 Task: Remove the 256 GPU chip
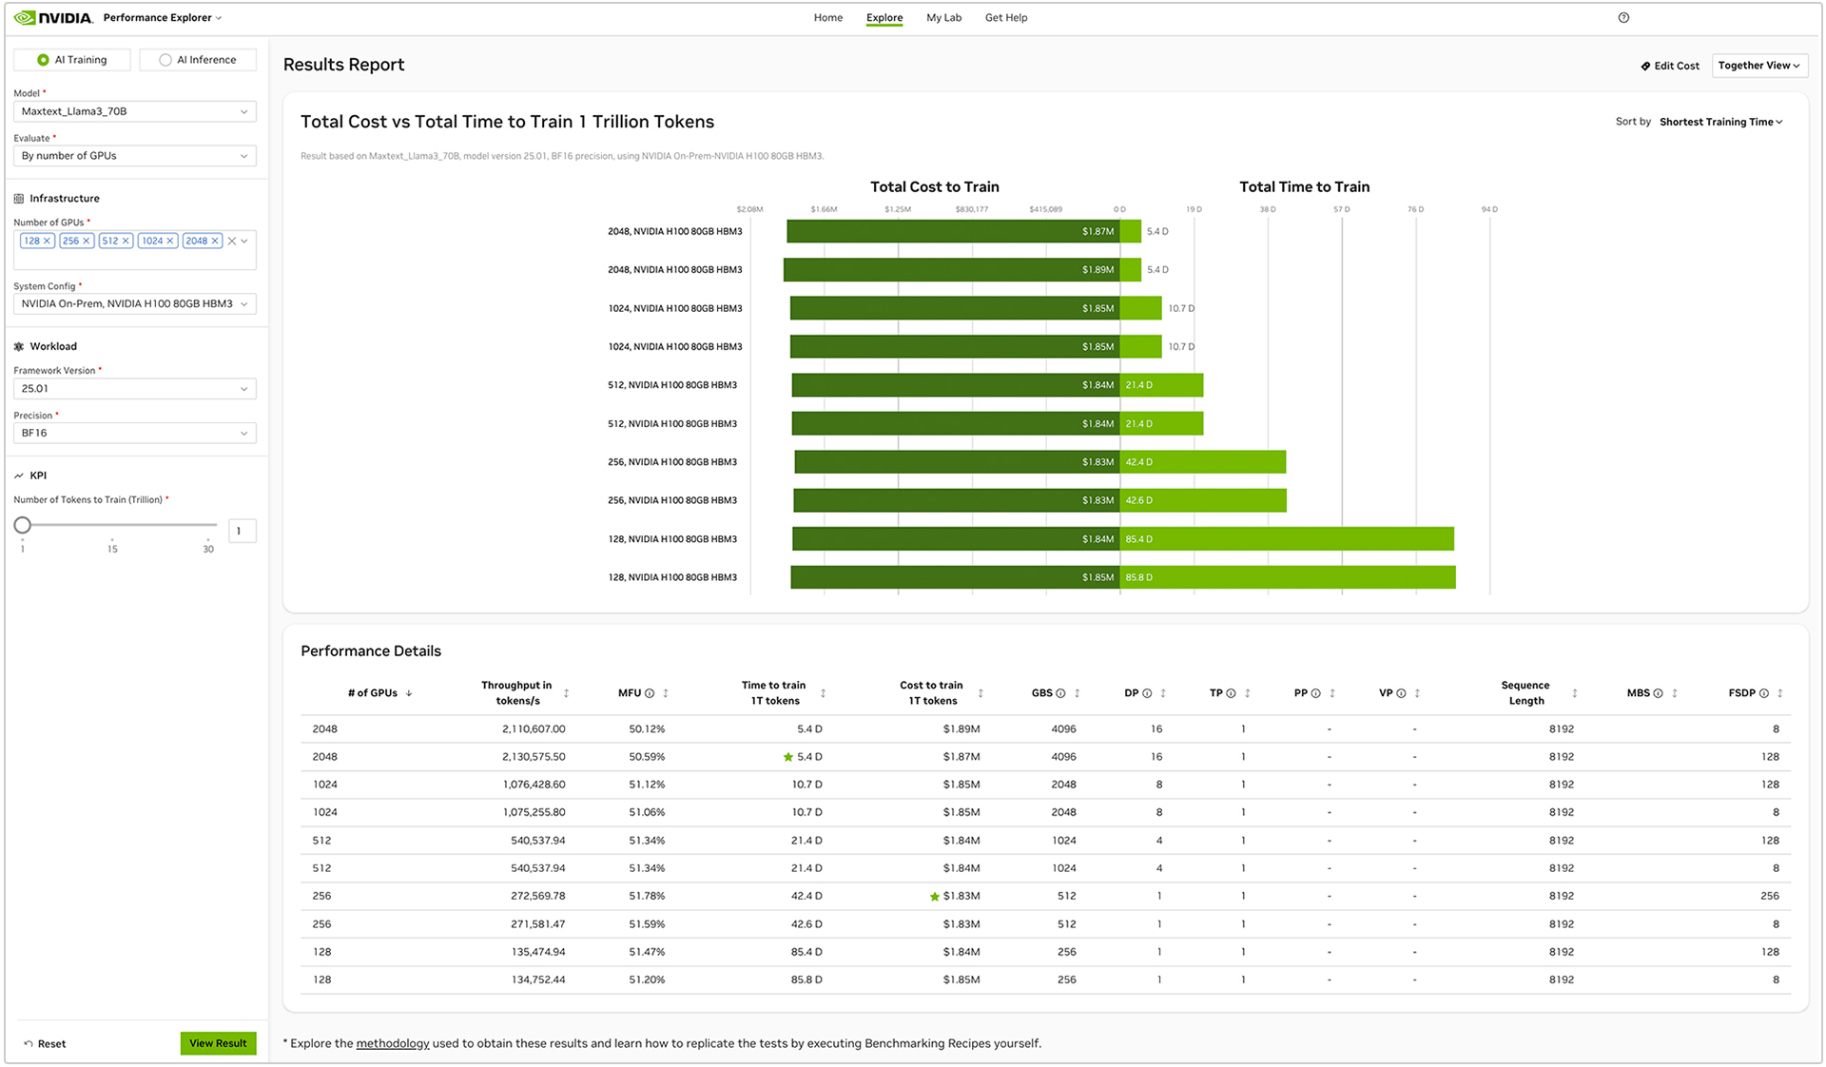87,241
